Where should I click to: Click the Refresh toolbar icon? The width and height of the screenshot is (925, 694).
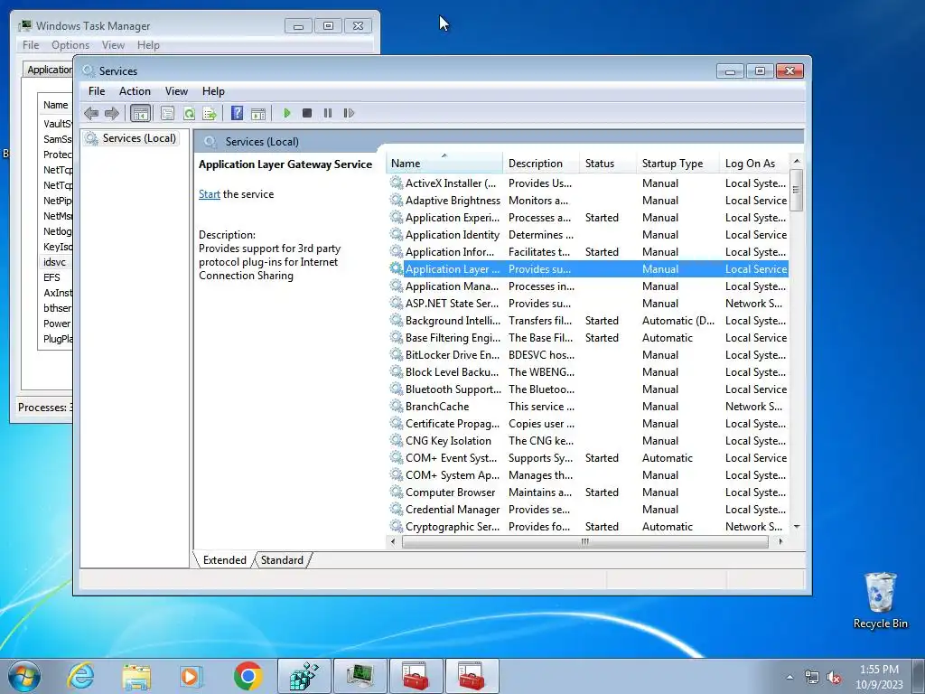189,113
